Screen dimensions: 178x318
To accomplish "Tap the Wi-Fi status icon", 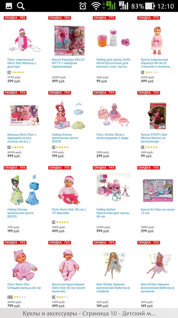I will point(96,6).
